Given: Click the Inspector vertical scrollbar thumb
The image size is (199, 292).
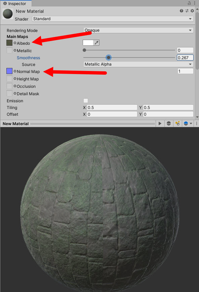Looking at the screenshot, I should coord(197,40).
